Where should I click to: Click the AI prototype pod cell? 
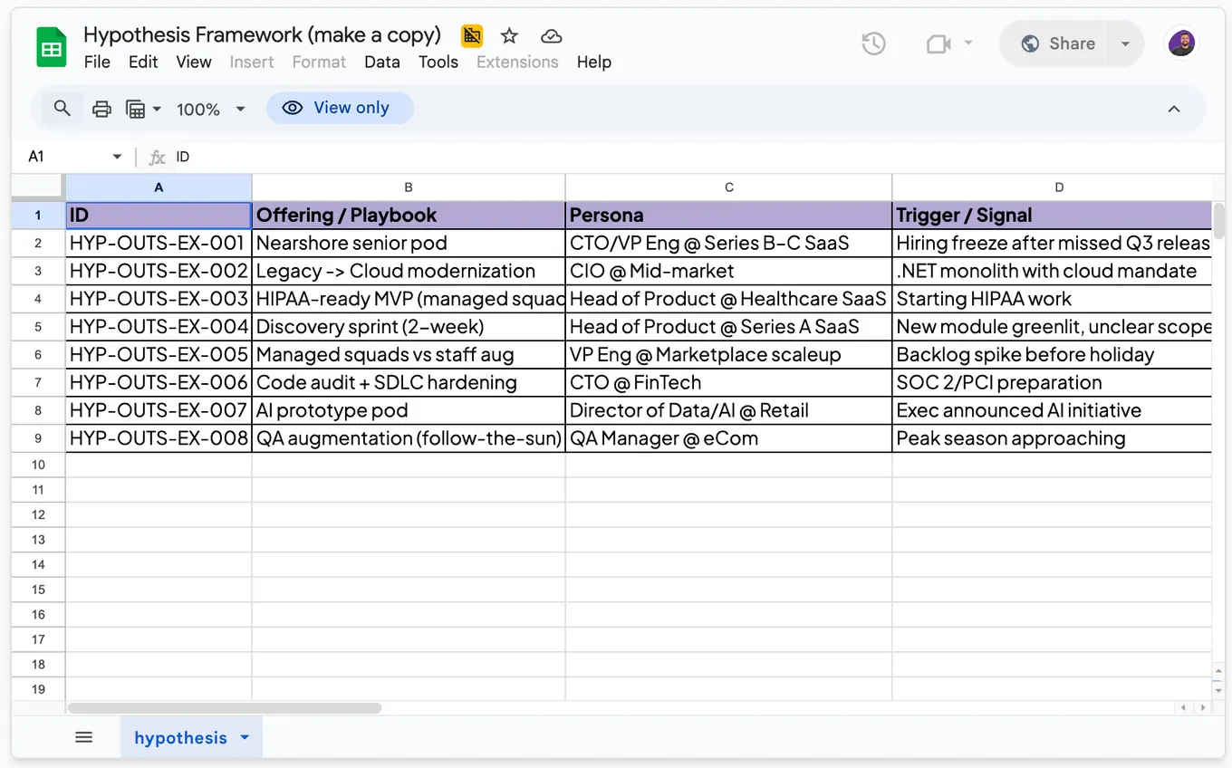pos(409,410)
